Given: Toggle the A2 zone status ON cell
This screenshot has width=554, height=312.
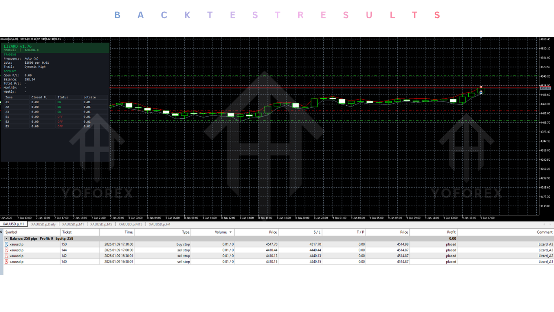Looking at the screenshot, I should [x=59, y=107].
